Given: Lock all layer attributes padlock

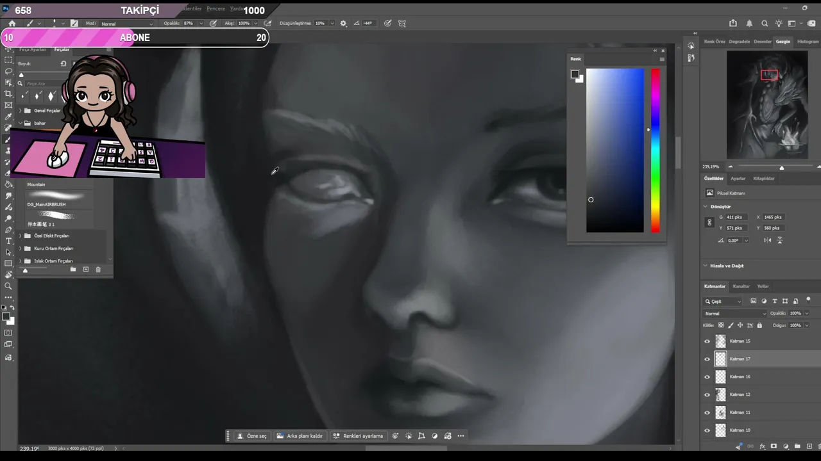Looking at the screenshot, I should [759, 325].
